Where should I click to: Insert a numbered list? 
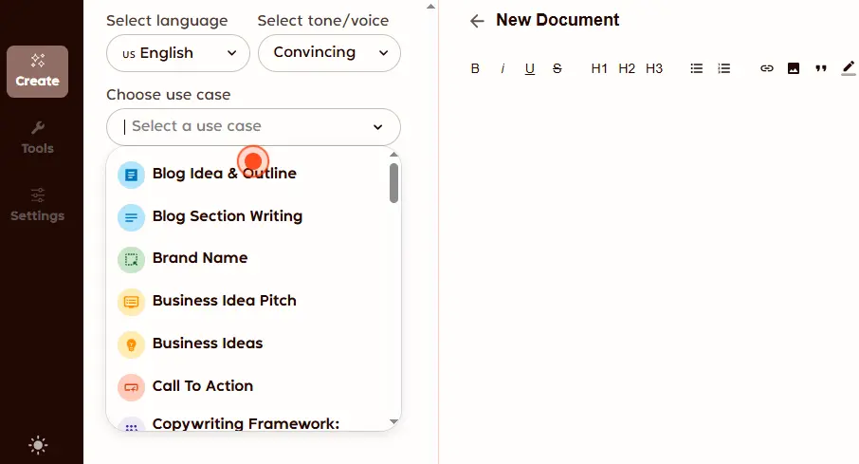click(x=724, y=68)
